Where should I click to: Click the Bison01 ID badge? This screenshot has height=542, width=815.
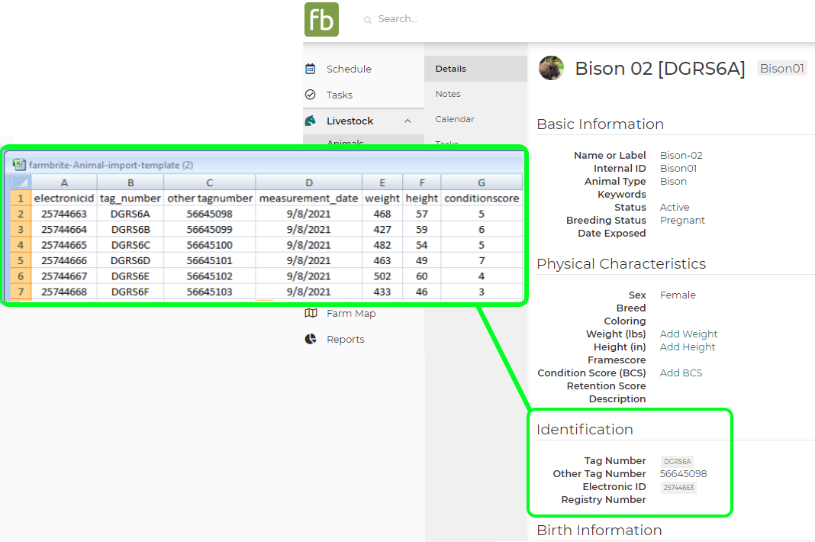click(781, 69)
